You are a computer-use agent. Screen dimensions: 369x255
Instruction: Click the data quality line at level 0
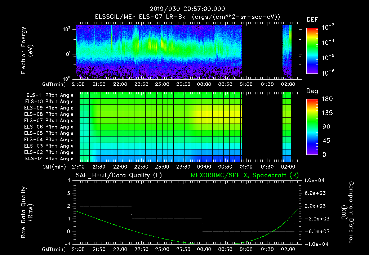(249, 232)
